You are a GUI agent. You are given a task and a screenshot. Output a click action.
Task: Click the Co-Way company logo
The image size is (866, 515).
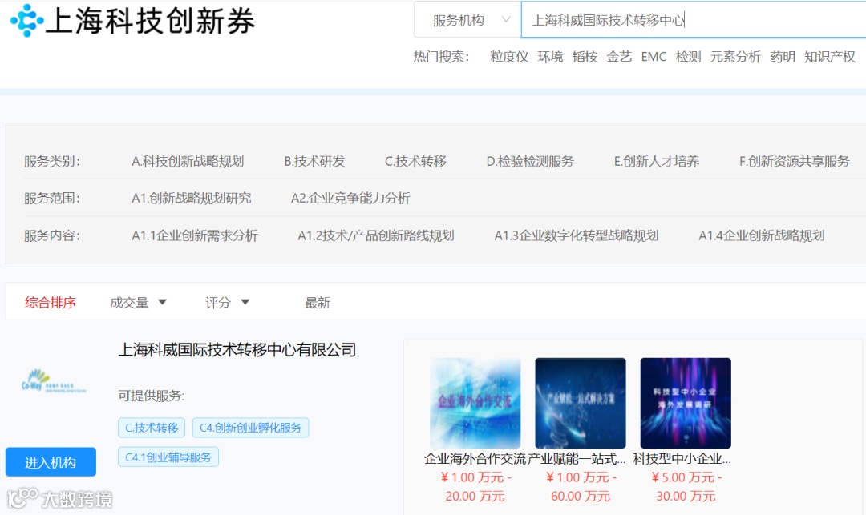tap(54, 380)
